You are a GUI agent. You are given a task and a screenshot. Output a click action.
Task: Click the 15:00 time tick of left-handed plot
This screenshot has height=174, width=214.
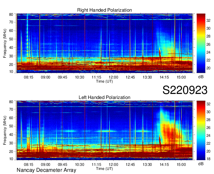[x=181, y=164]
